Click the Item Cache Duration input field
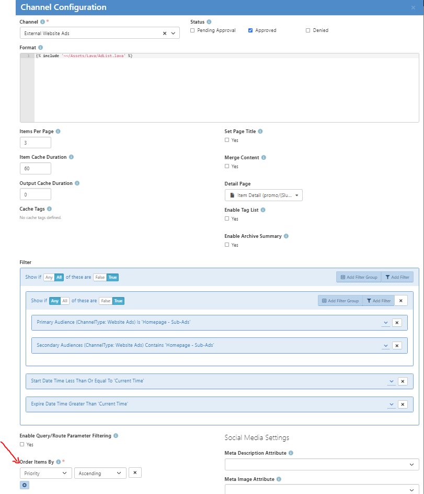424x494 pixels. (x=36, y=168)
